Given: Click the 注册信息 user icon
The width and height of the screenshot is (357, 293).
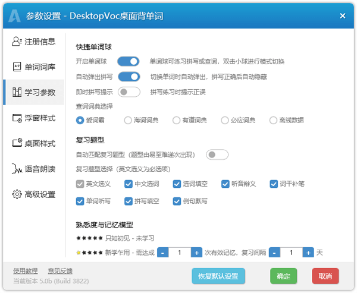Looking at the screenshot, I should coord(17,42).
